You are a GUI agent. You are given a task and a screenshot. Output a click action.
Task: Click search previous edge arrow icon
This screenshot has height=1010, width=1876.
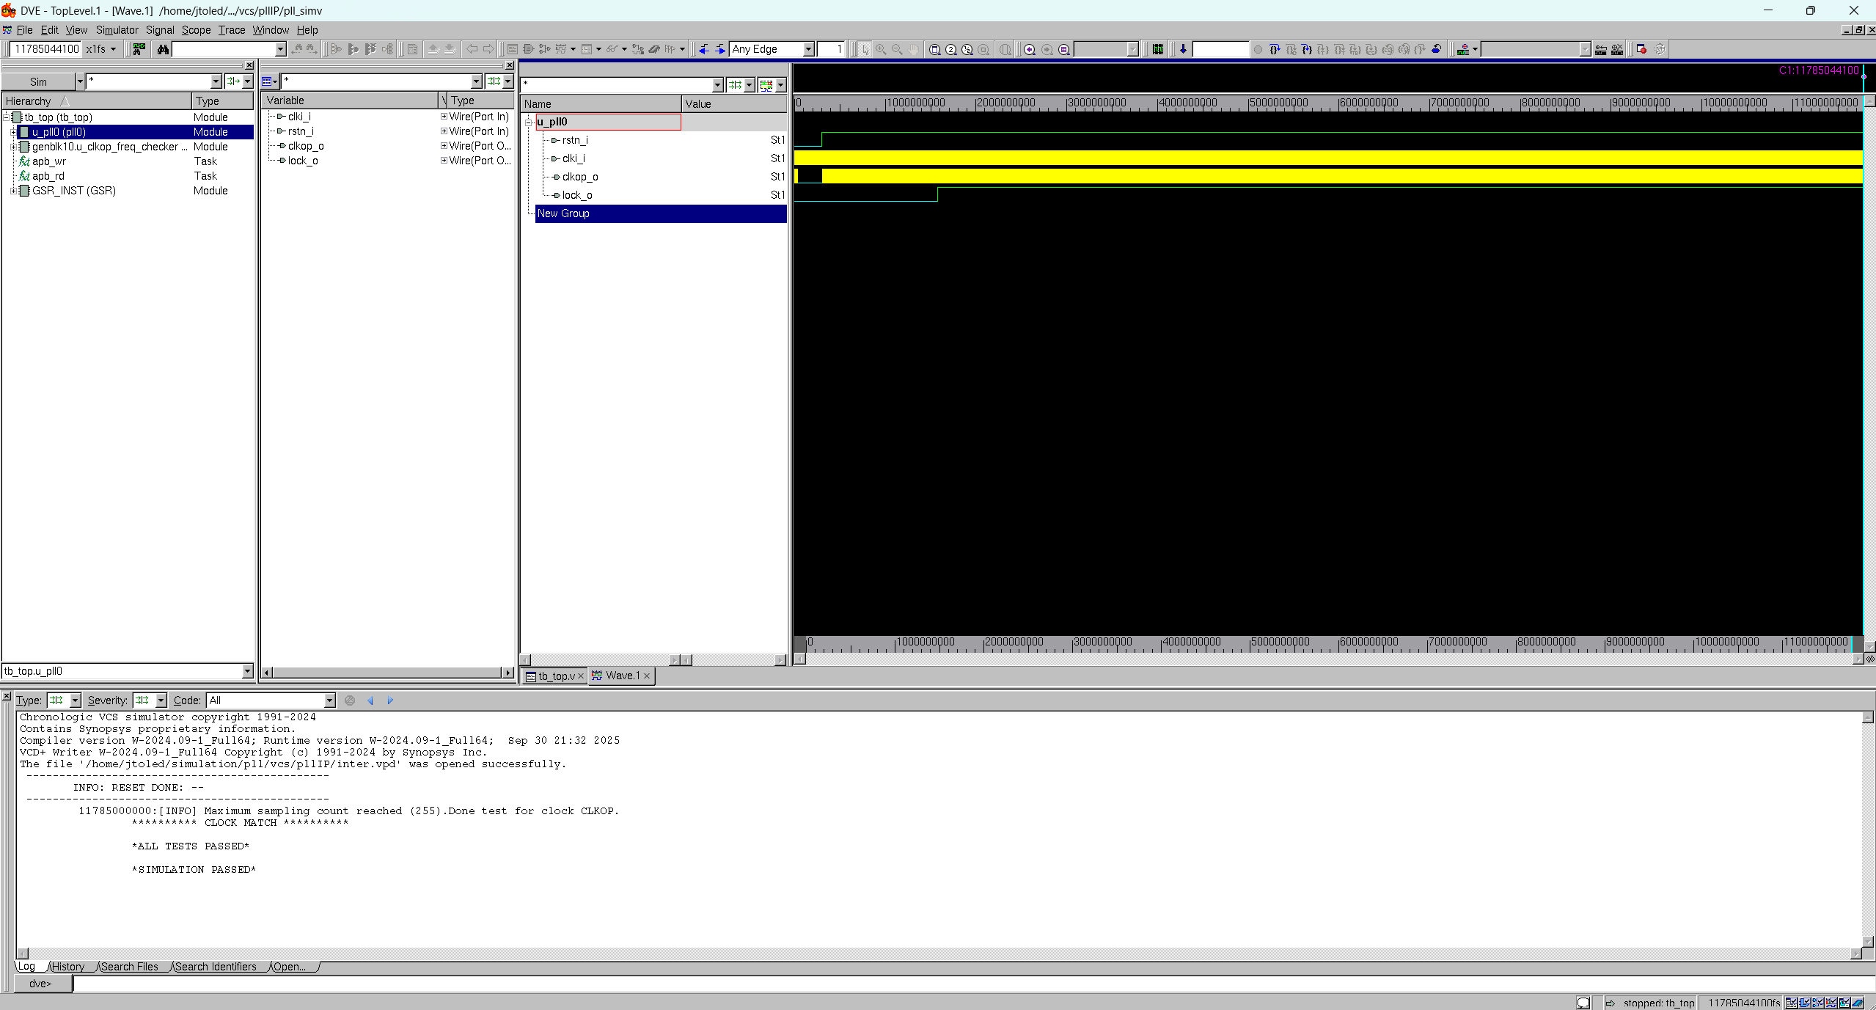pyautogui.click(x=703, y=49)
